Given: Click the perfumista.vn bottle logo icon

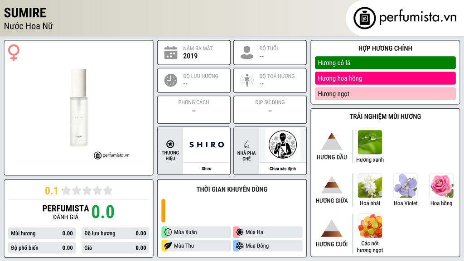Looking at the screenshot, I should point(364,18).
